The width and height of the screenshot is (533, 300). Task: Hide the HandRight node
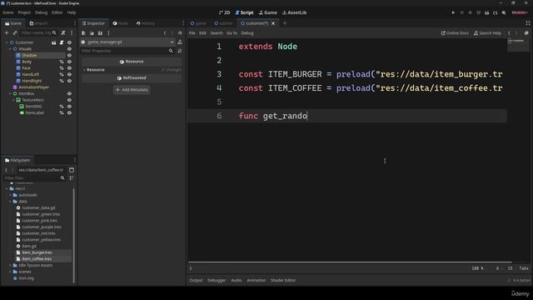point(69,81)
